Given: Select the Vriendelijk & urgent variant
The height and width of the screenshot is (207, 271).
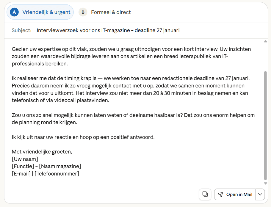Looking at the screenshot, I should tap(40, 12).
